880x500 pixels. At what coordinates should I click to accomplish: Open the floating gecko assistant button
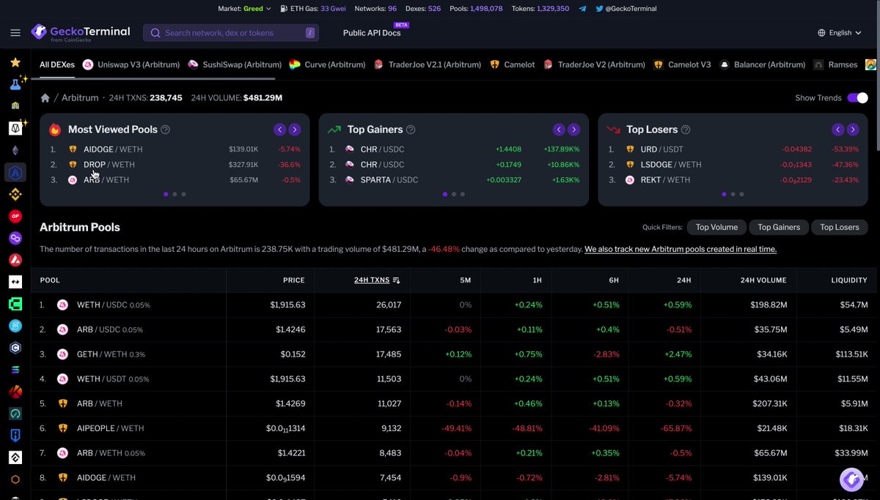click(x=852, y=480)
